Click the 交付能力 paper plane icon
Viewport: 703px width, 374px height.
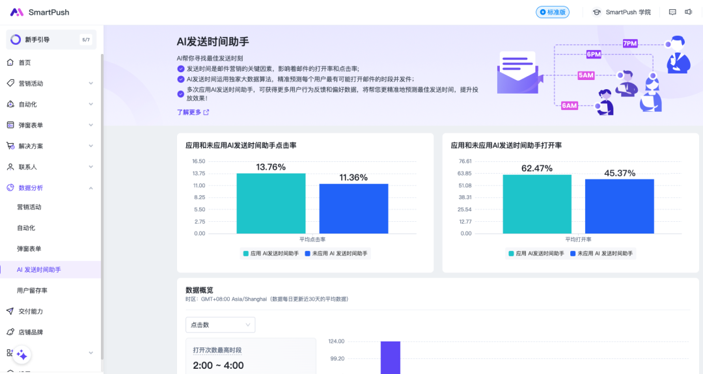(10, 312)
